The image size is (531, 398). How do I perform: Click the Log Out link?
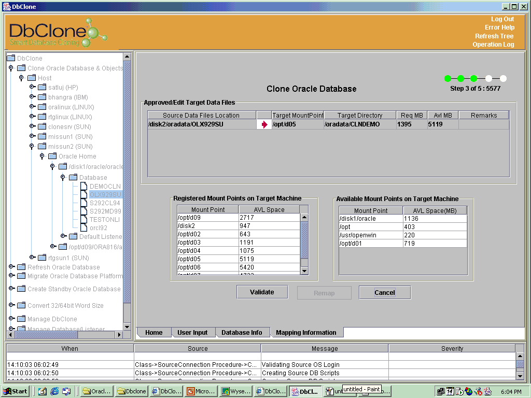(x=502, y=19)
